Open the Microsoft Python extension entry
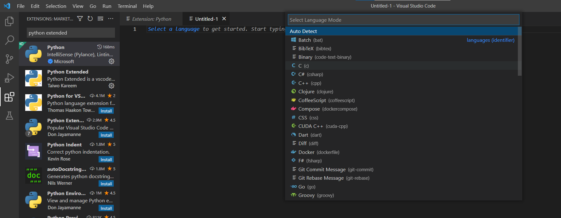This screenshot has width=561, height=218. pyautogui.click(x=69, y=54)
